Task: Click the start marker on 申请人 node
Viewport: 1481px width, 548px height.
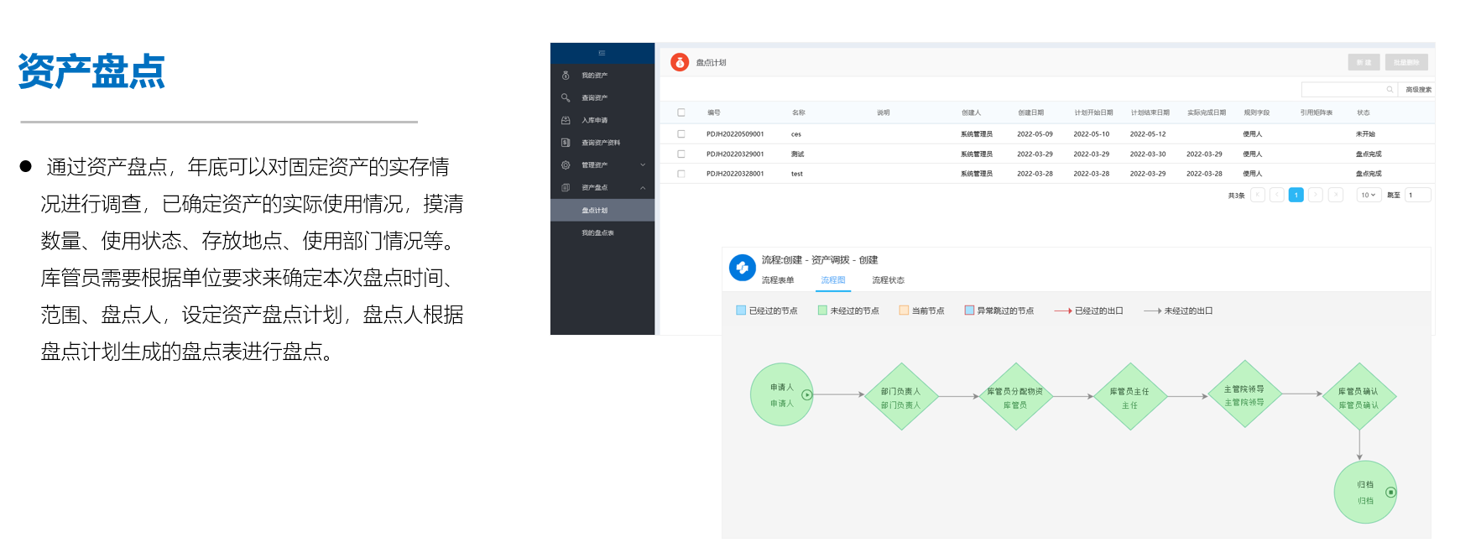Action: pos(806,394)
